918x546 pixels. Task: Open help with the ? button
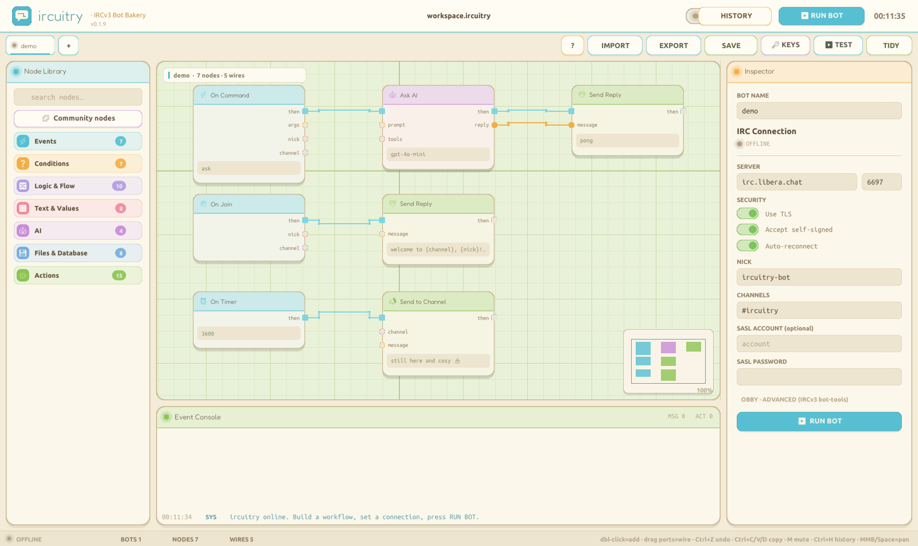click(573, 45)
